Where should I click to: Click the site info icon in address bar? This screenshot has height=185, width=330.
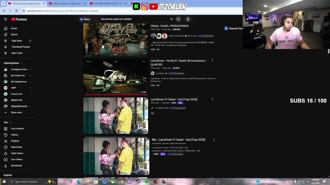(24, 11)
